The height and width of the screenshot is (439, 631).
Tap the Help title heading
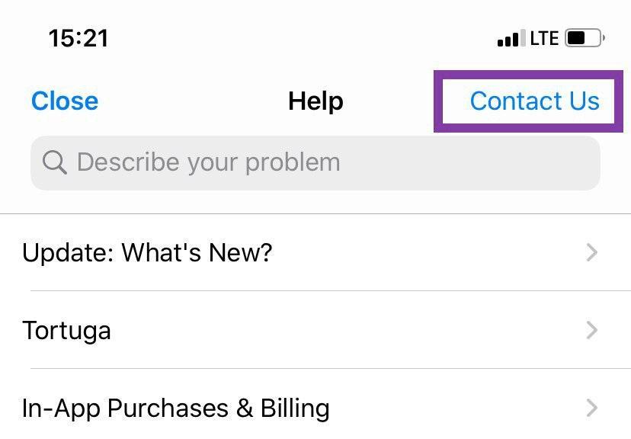tap(315, 101)
